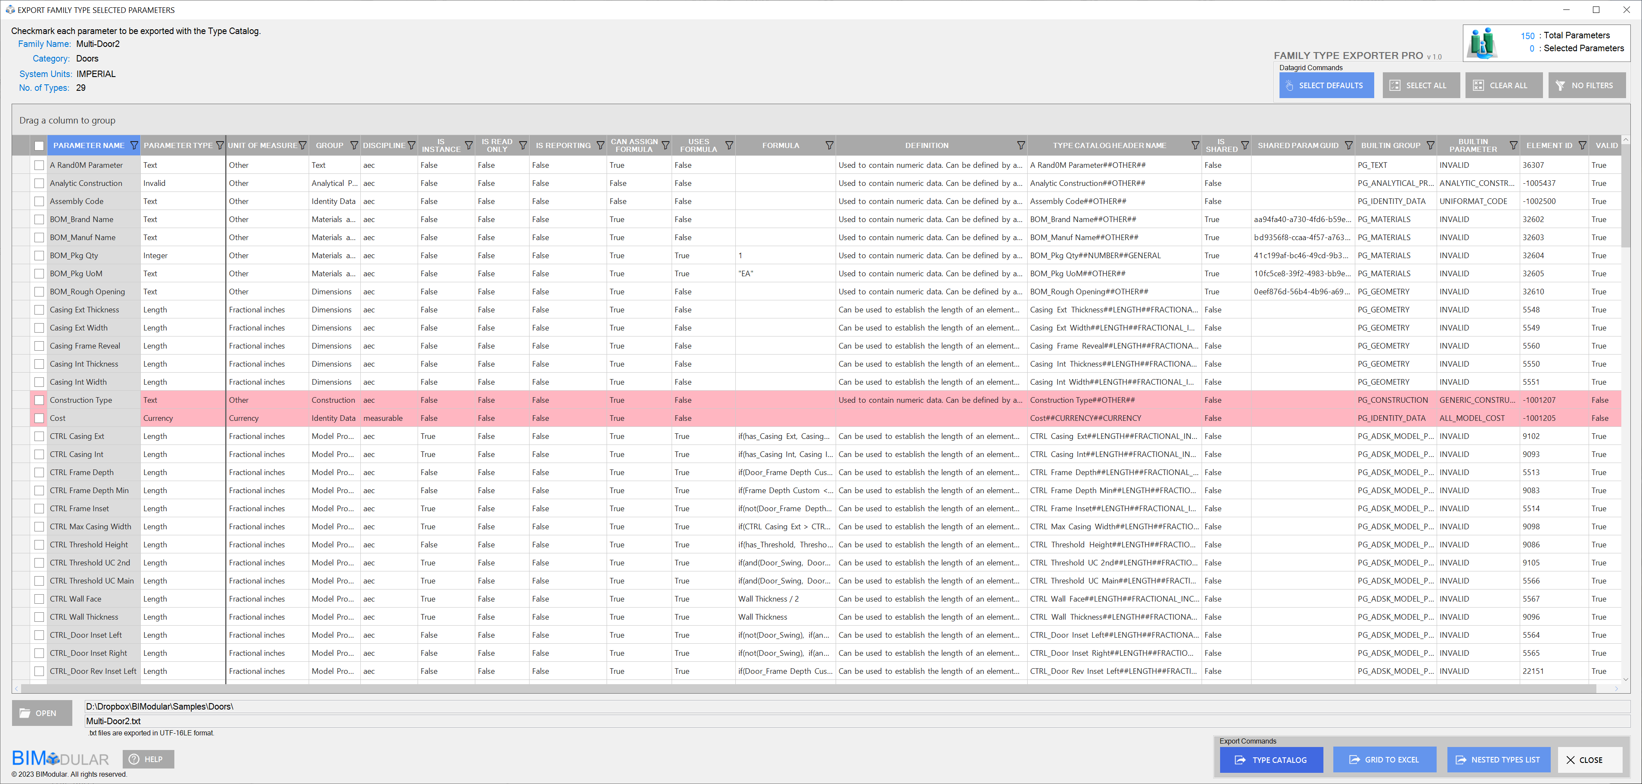Click the Discipline column filter icon

tap(411, 145)
